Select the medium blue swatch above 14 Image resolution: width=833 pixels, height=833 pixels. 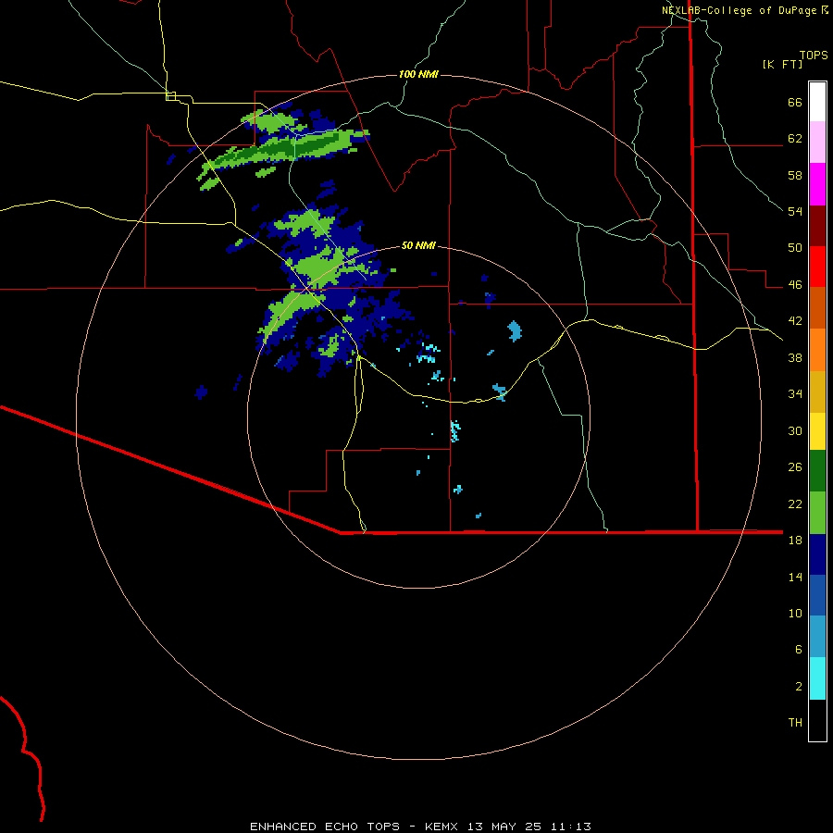pyautogui.click(x=817, y=595)
